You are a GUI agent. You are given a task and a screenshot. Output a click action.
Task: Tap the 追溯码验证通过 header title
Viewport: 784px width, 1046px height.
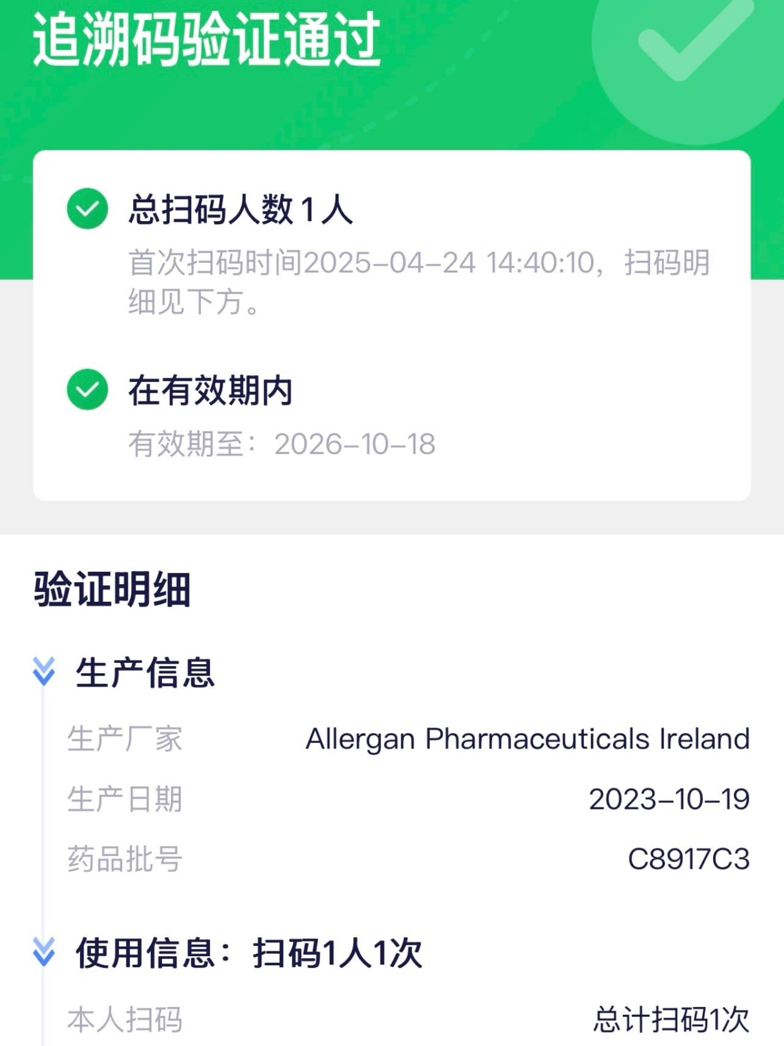click(207, 40)
